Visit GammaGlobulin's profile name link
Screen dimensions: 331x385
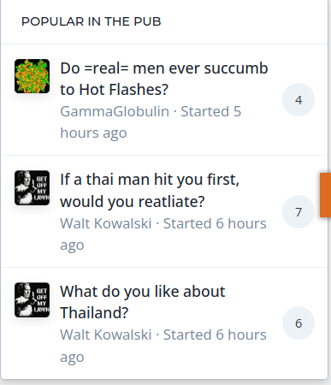[115, 111]
